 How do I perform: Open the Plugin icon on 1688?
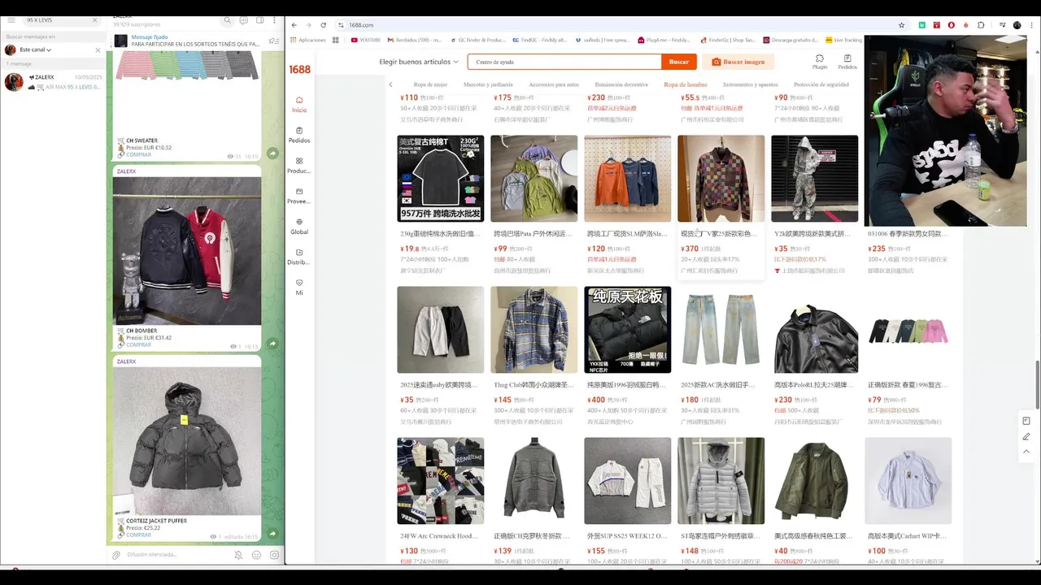820,62
